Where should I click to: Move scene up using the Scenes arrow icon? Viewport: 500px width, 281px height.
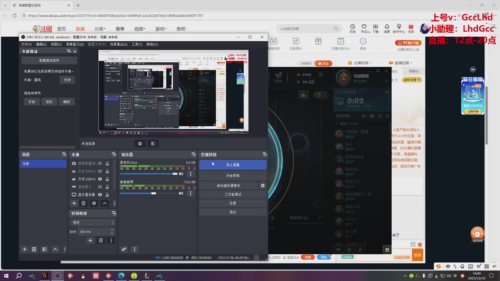tap(55, 249)
